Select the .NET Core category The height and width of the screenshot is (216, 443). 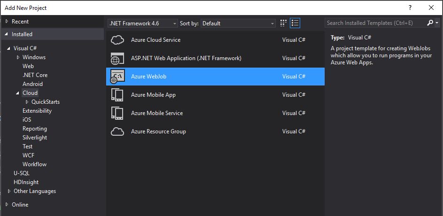(35, 75)
